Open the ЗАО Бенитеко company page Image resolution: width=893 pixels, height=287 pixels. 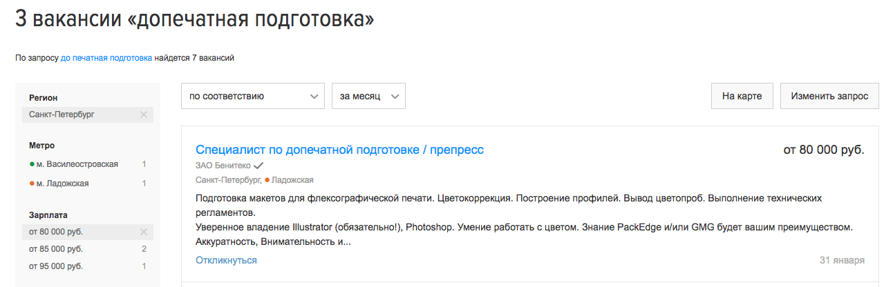tap(223, 166)
